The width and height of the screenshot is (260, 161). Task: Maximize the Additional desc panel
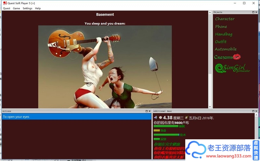[253, 111]
